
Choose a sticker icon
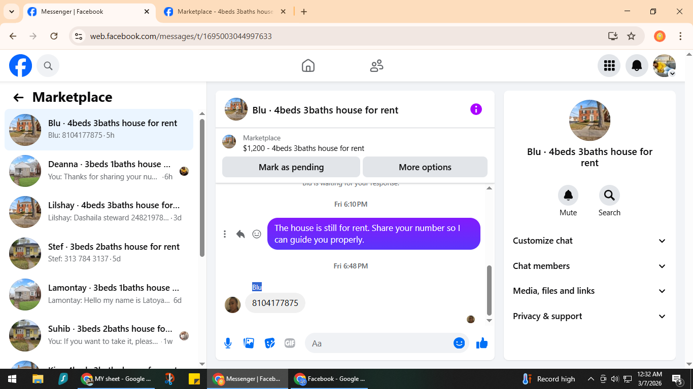(x=270, y=343)
